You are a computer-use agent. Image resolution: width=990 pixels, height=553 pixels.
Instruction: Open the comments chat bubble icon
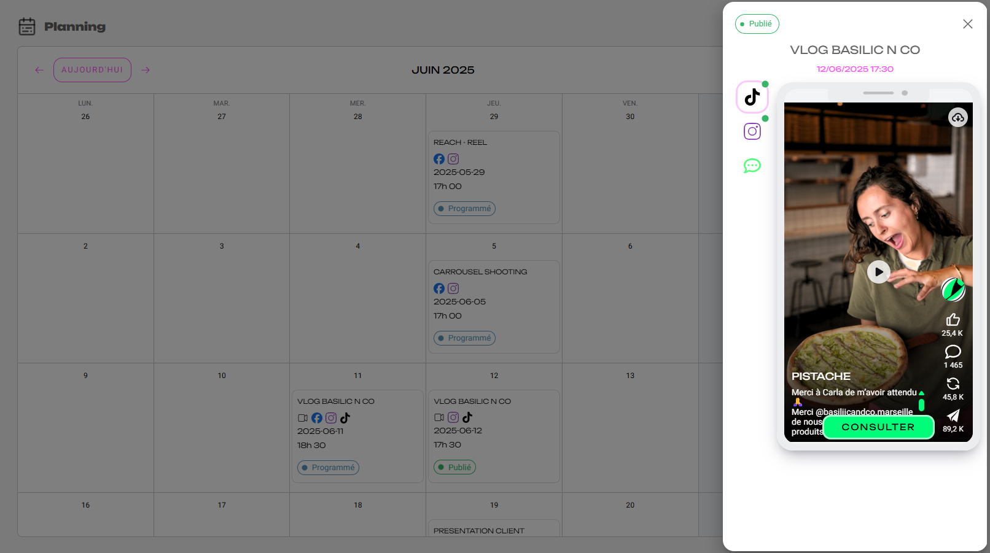point(752,166)
